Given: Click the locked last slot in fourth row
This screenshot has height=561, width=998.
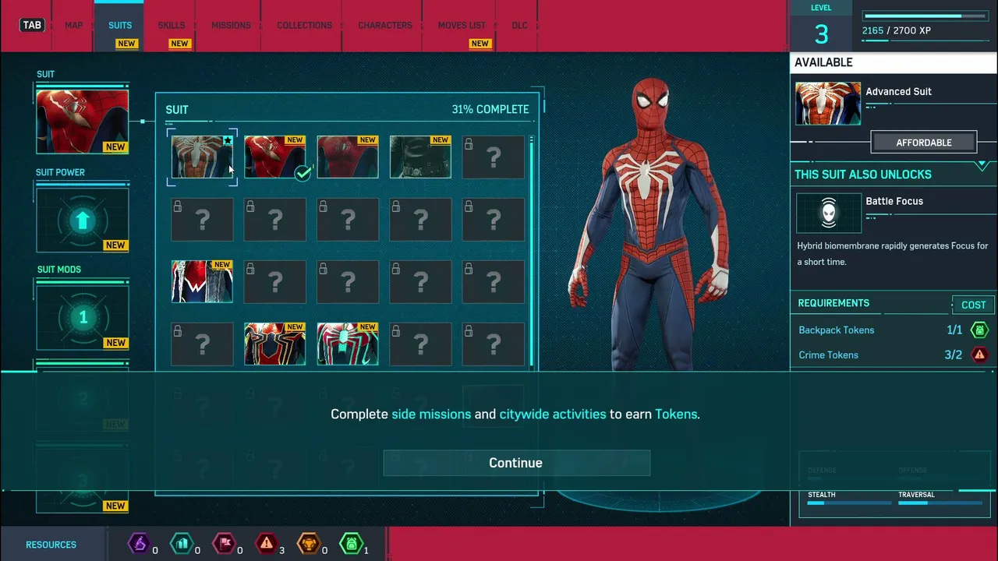Looking at the screenshot, I should click(x=494, y=344).
